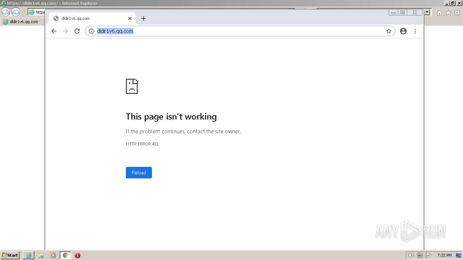463x260 pixels.
Task: Open Internet Explorer tools gear
Action: pos(457,13)
